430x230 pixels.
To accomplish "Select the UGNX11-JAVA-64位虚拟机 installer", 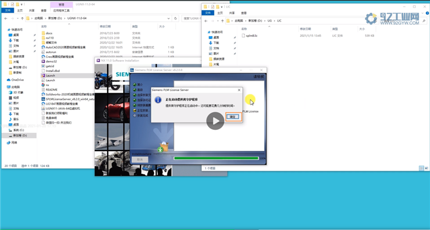I will [63, 109].
